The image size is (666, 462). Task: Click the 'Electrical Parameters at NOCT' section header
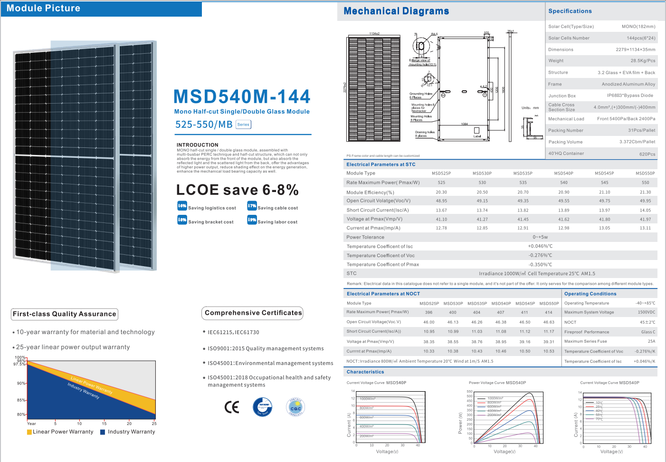[x=383, y=294]
